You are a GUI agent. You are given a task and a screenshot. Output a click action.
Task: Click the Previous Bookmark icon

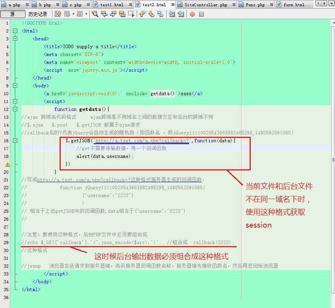point(143,14)
